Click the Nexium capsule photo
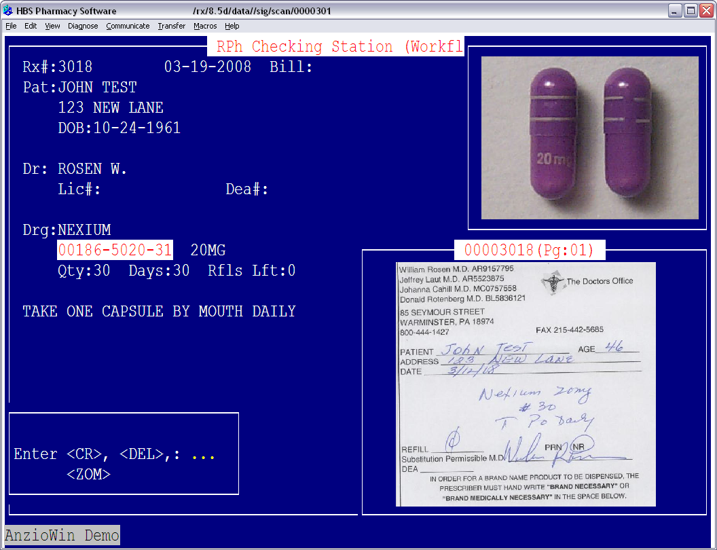The width and height of the screenshot is (717, 550). (x=590, y=138)
